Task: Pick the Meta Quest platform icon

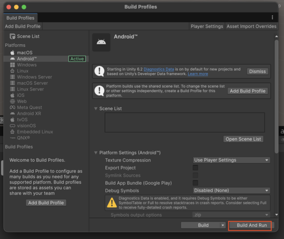Action: pyautogui.click(x=13, y=107)
